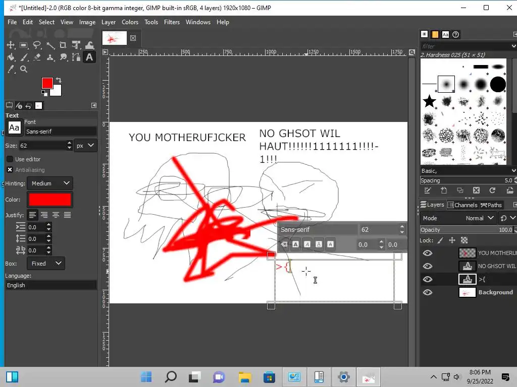Screen dimensions: 517x387
Task: Select the Rectangle Select tool
Action: pyautogui.click(x=23, y=45)
